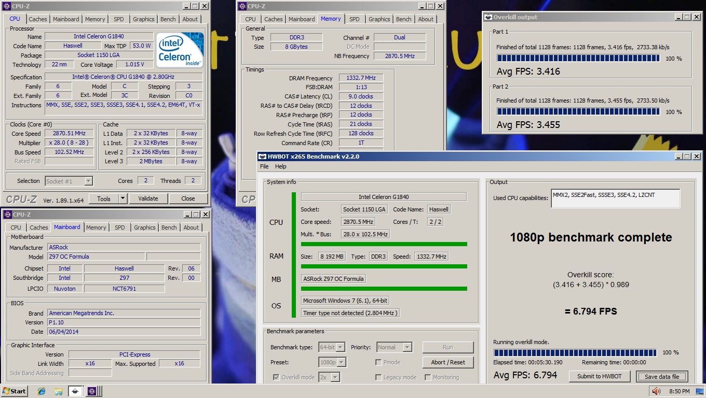Click the BIOS Version value P1.10
The height and width of the screenshot is (398, 706).
pos(124,322)
